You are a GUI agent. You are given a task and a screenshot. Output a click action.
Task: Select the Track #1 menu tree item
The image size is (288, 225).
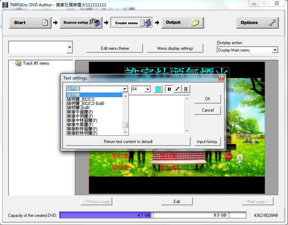36,63
